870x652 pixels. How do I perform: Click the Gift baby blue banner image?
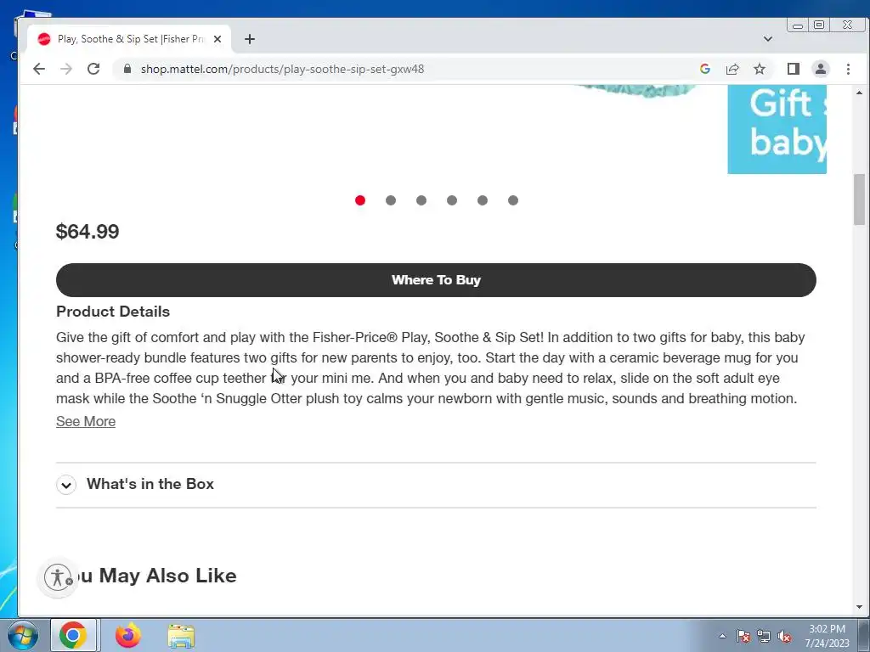coord(777,130)
